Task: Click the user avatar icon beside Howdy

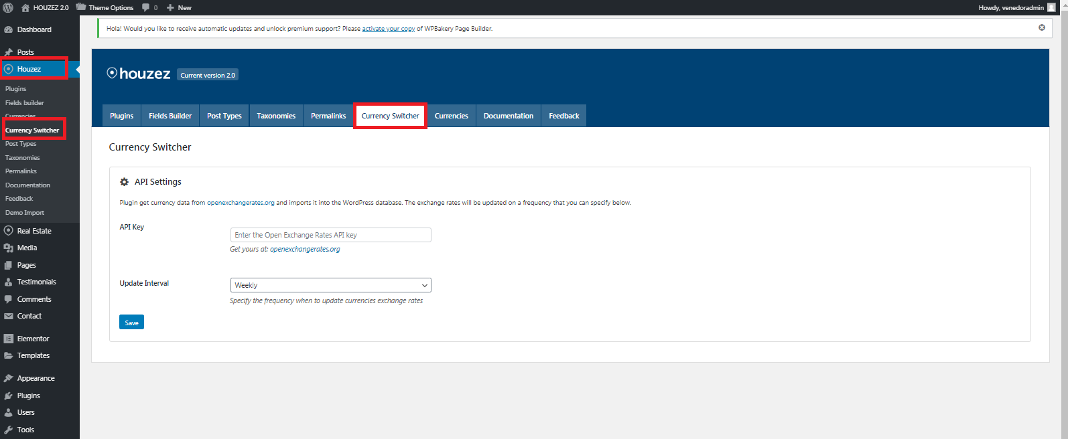Action: pos(1051,7)
